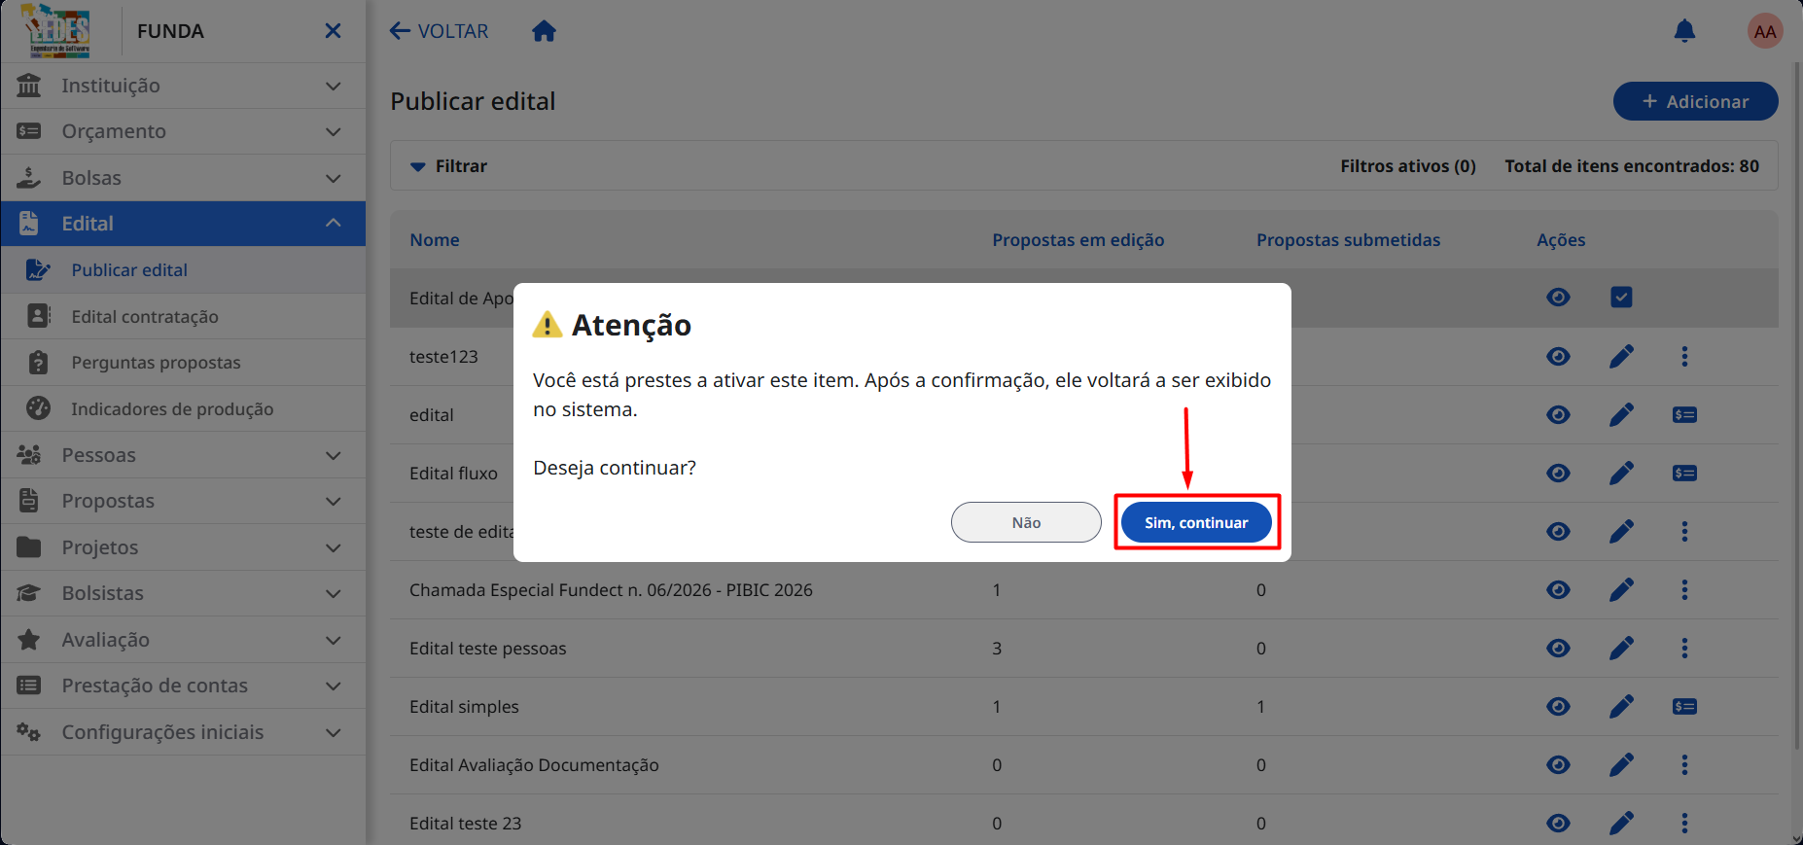
Task: View the first 'Edital de Apo' row eye icon
Action: [1558, 298]
